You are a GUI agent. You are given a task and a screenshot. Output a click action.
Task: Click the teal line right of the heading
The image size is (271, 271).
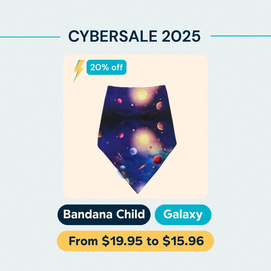pos(240,36)
